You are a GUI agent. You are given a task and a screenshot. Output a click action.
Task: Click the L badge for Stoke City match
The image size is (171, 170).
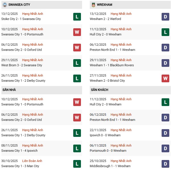point(77,17)
